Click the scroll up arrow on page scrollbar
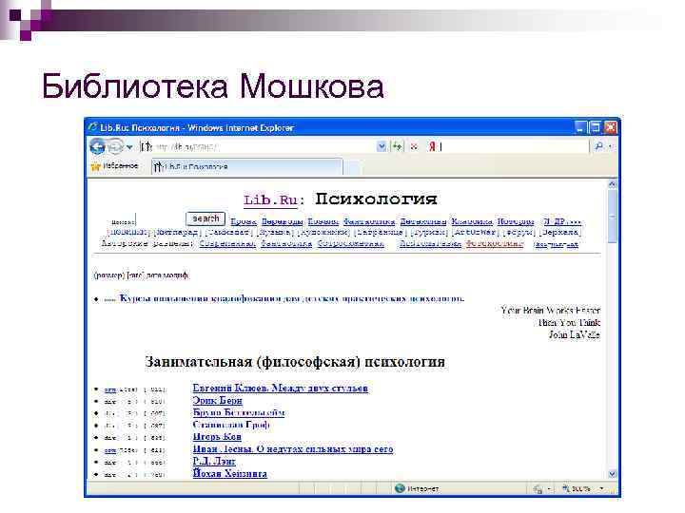The width and height of the screenshot is (685, 513). [612, 184]
